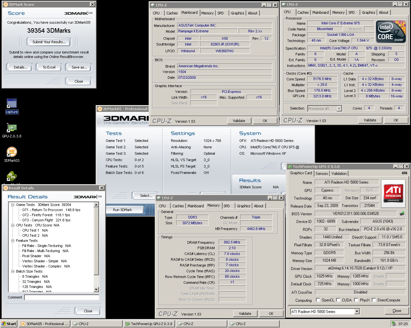Select the GT2 - Firefly Forest row
This screenshot has height=328, width=411.
click(x=46, y=215)
